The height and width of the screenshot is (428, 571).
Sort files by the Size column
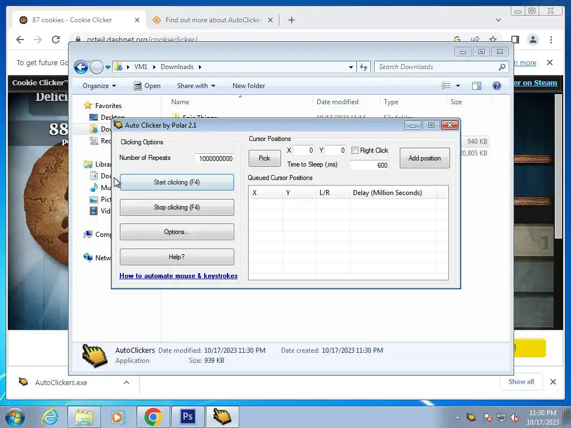[456, 102]
